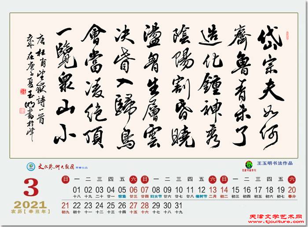The height and width of the screenshot is (227, 308).
Task: Select date 24
Action: [99, 205]
